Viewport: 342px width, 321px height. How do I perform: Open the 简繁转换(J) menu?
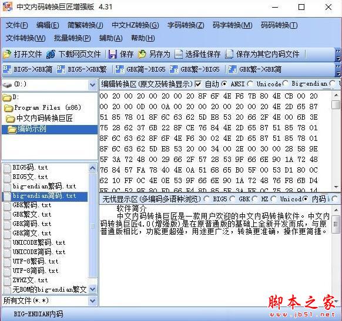pyautogui.click(x=85, y=25)
